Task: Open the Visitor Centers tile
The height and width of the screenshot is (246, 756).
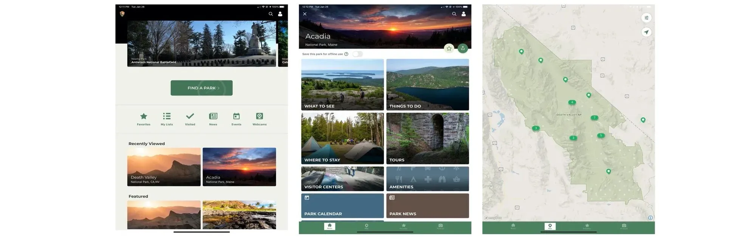Action: tap(342, 179)
